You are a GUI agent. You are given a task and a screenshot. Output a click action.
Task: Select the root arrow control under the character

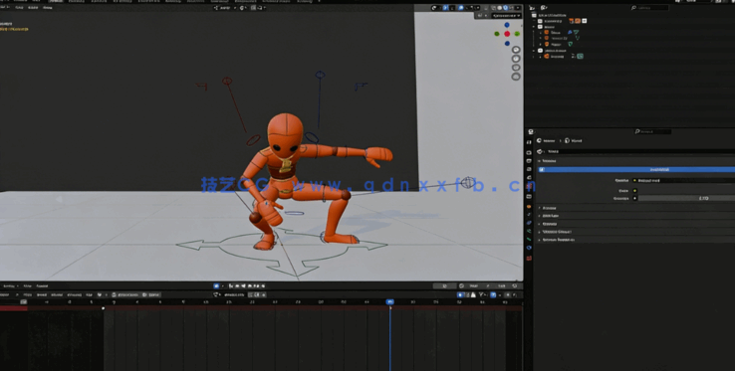click(282, 253)
